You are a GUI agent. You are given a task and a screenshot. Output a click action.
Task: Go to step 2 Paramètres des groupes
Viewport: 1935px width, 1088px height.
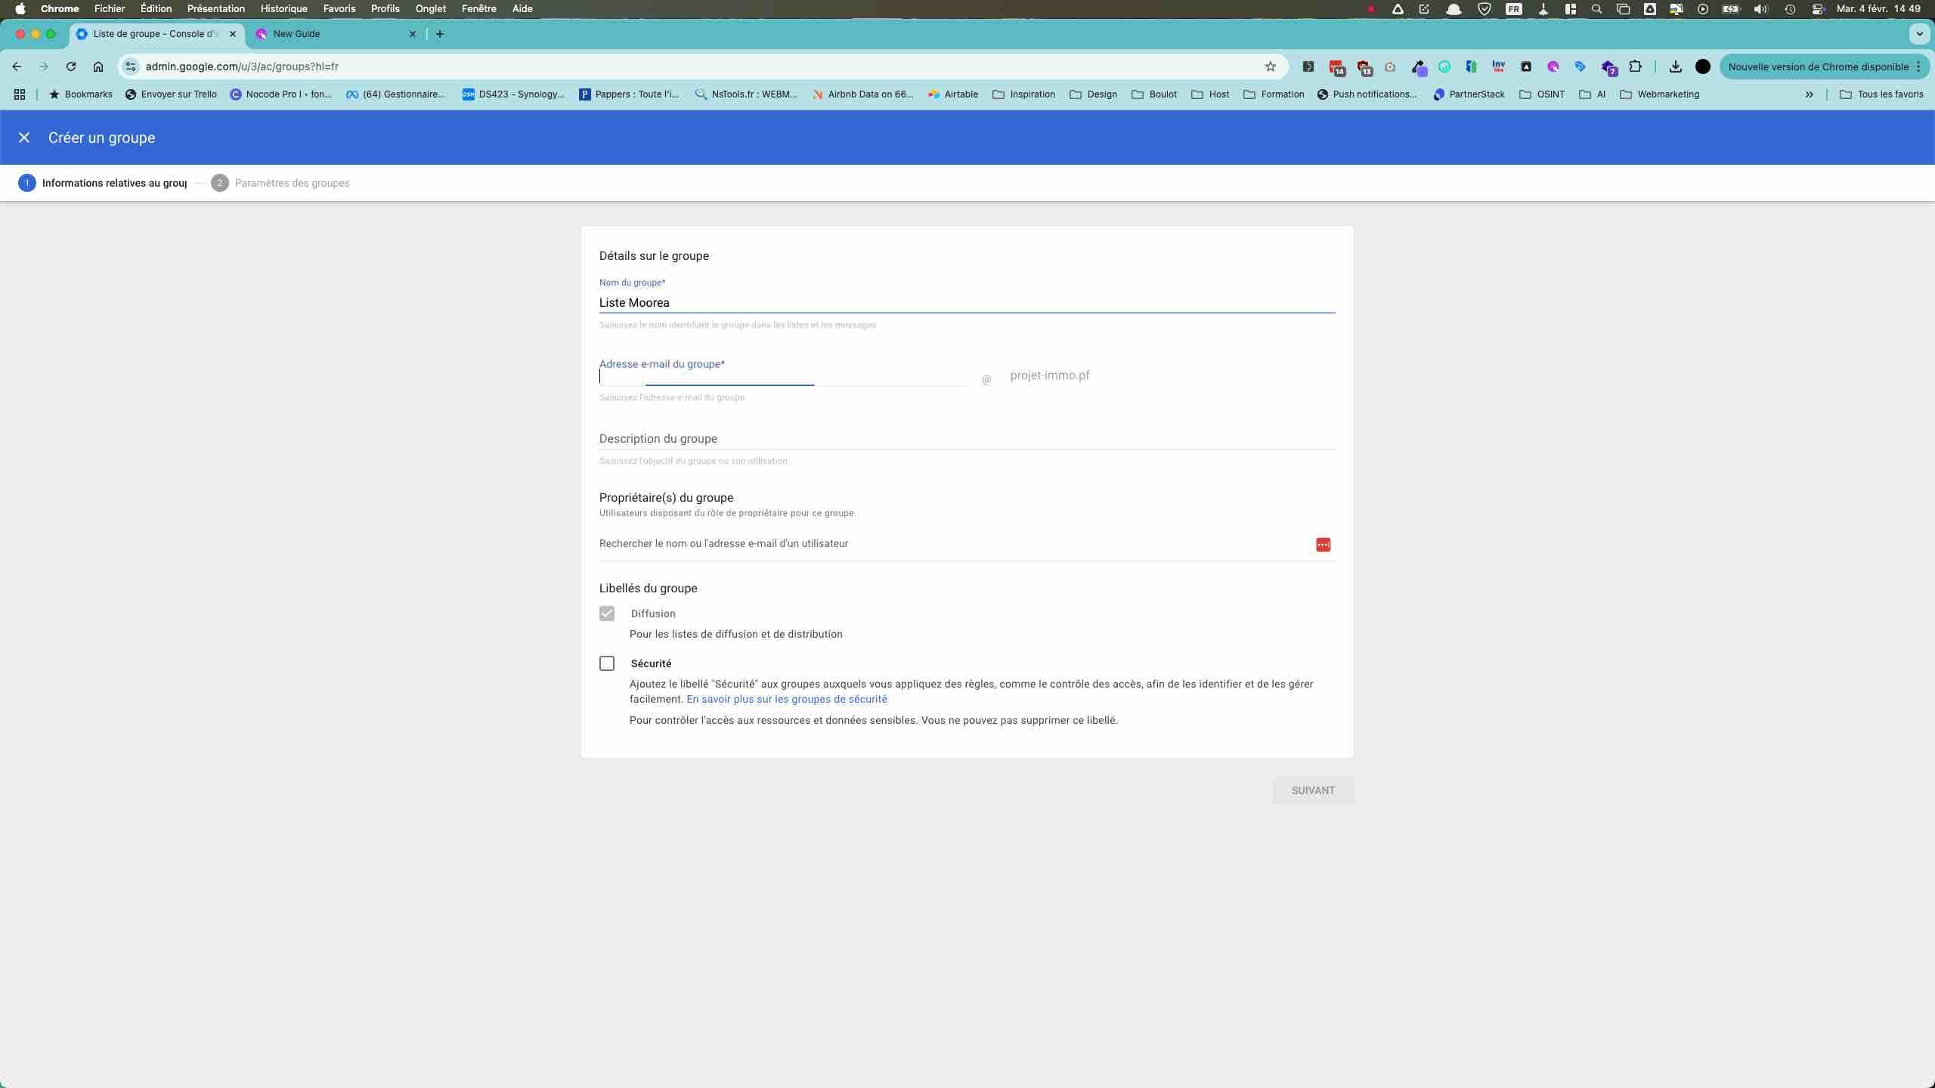(x=280, y=183)
